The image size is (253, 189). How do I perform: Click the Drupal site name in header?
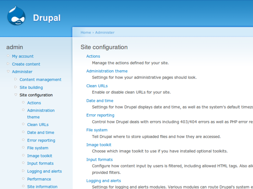pos(46,18)
